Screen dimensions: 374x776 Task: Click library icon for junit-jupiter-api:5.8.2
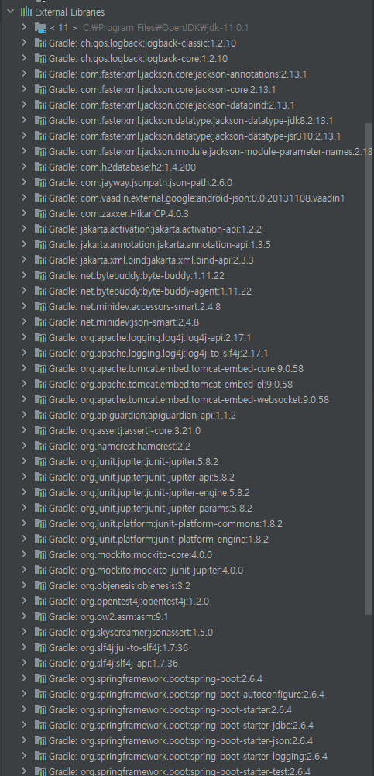(x=40, y=477)
